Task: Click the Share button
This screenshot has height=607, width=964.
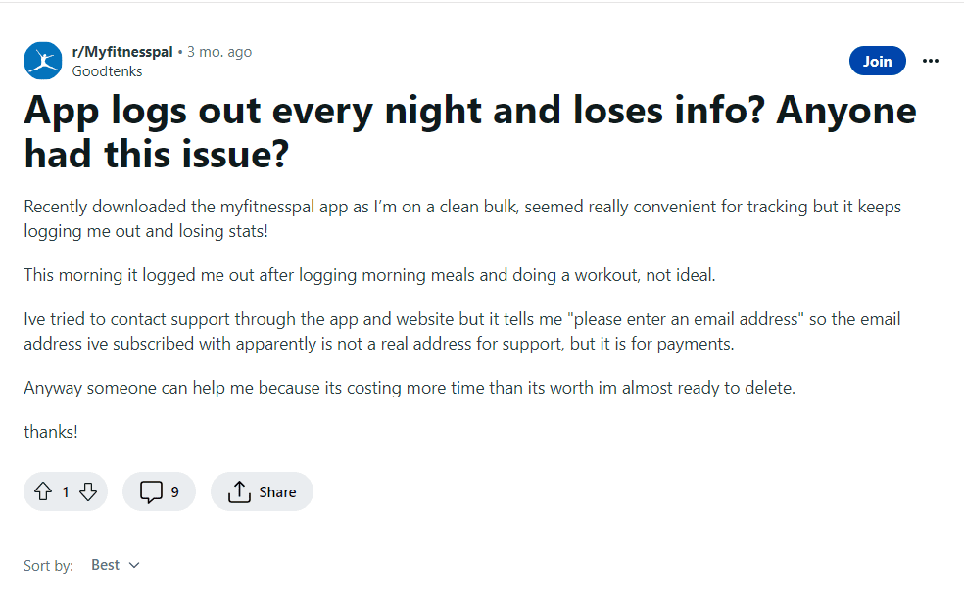Action: 262,490
